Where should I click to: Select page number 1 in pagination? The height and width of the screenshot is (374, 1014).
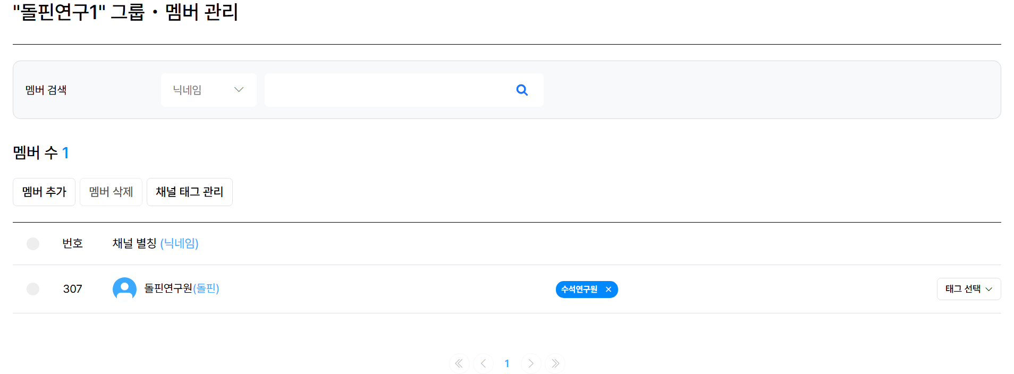coord(507,363)
